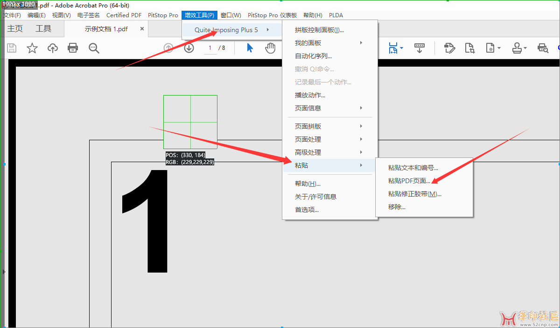This screenshot has height=328, width=560.
Task: Click the printer icon to print
Action: [73, 48]
